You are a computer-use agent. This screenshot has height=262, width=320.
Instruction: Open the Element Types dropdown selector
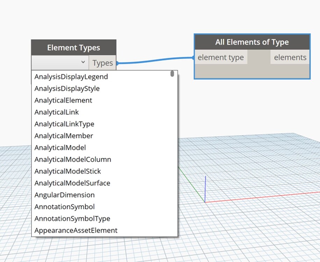[x=59, y=63]
